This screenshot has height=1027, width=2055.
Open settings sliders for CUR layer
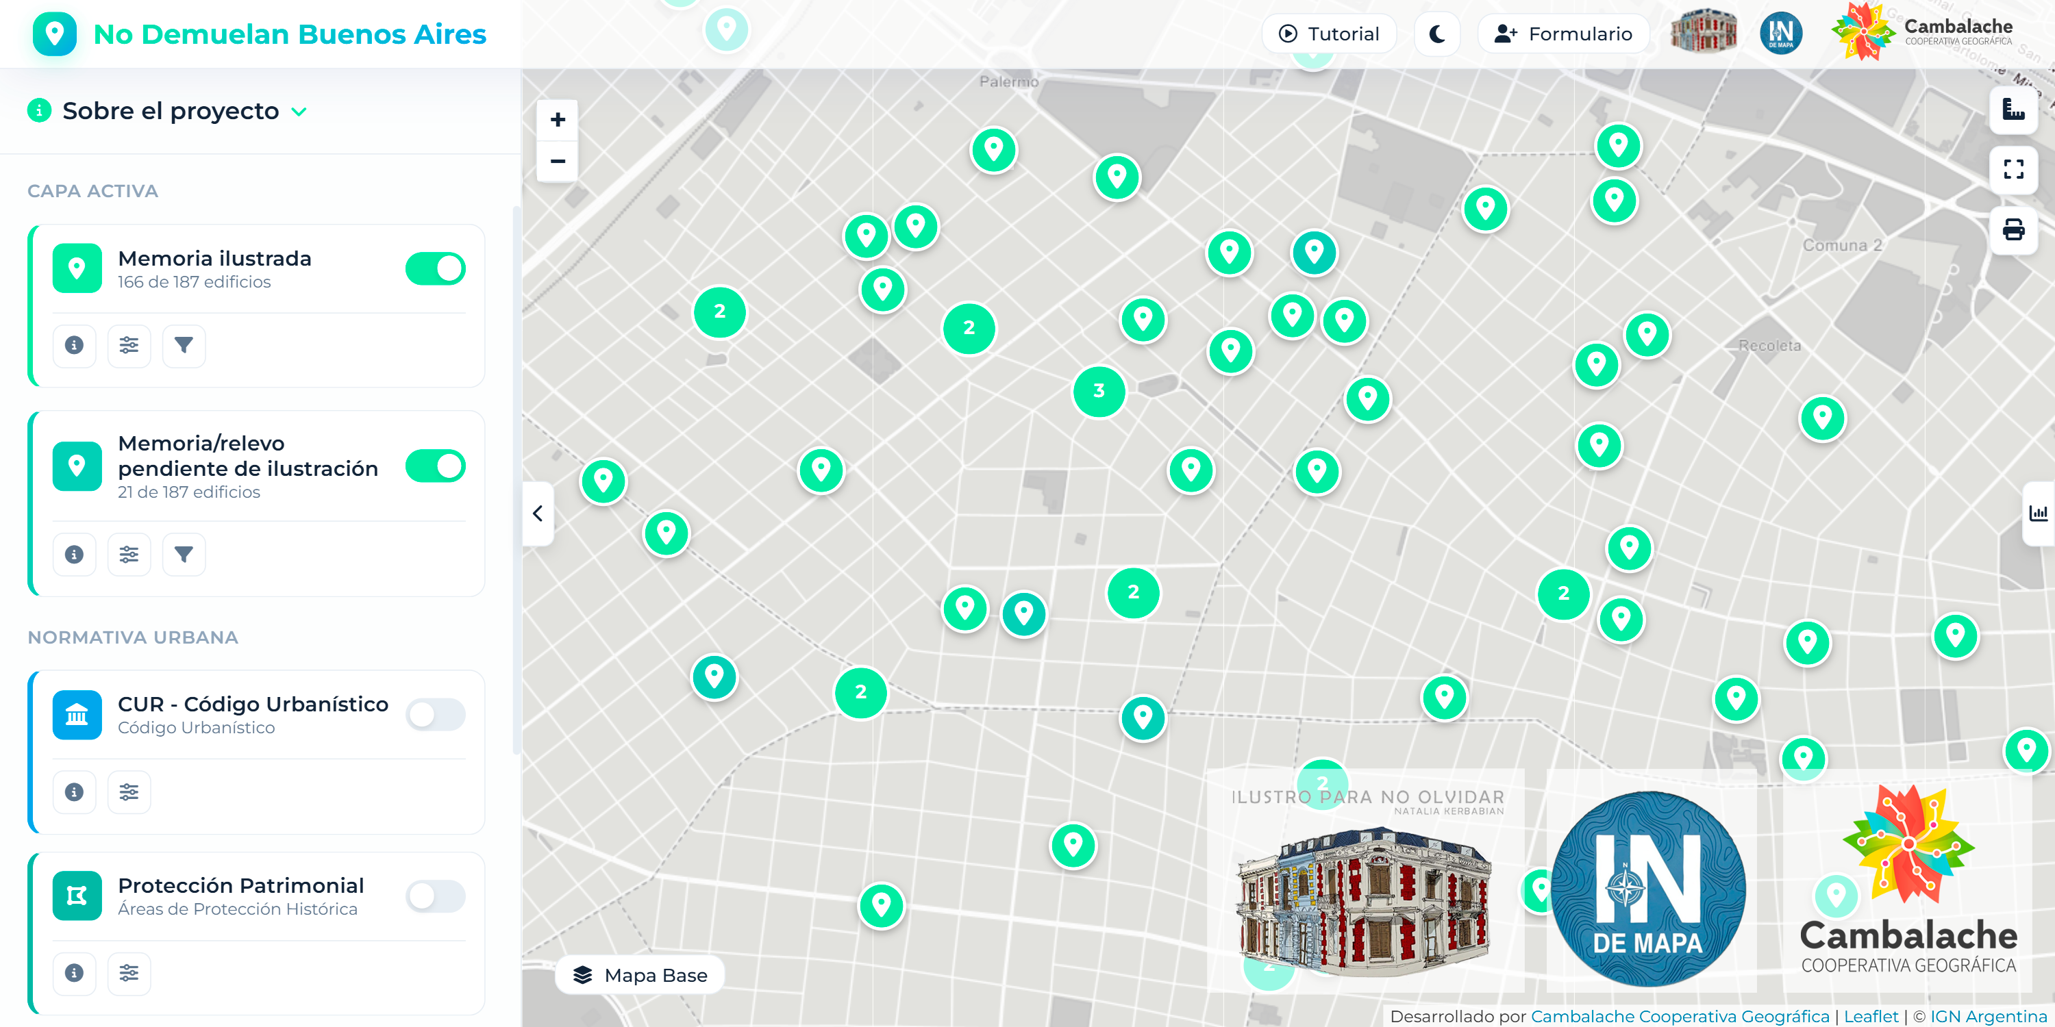click(129, 791)
